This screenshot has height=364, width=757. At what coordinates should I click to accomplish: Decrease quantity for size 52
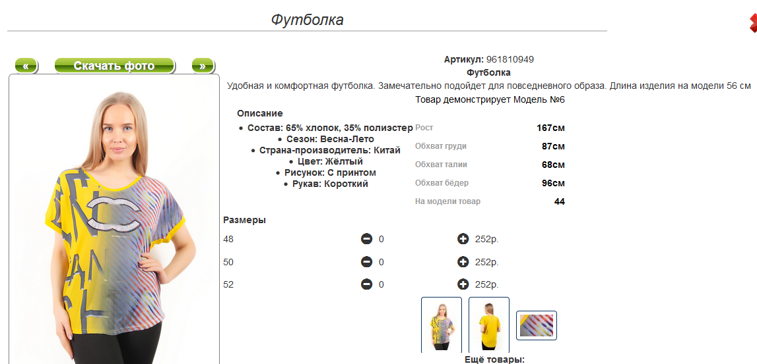coord(366,284)
